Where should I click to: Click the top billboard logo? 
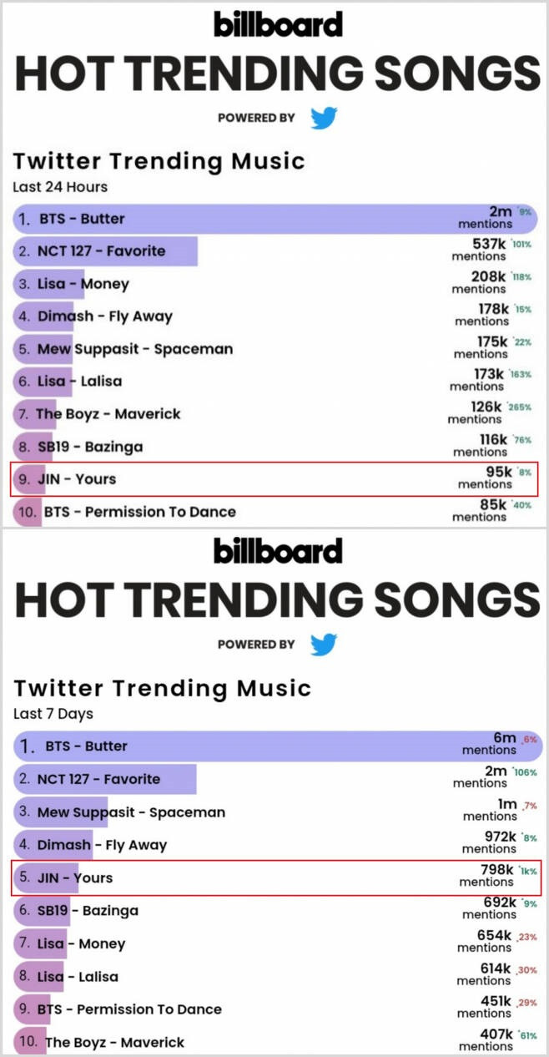(x=278, y=23)
